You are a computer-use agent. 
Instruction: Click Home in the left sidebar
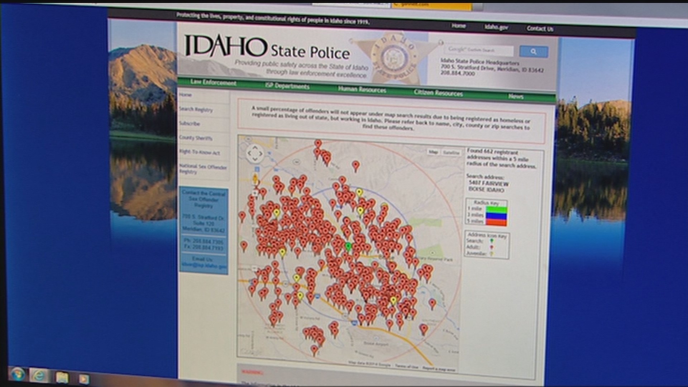pos(186,95)
